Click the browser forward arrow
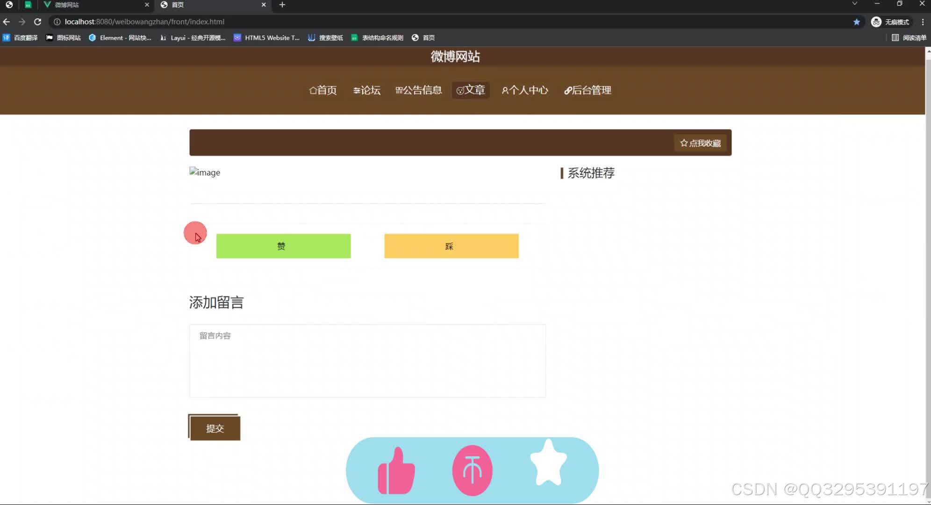 pyautogui.click(x=22, y=22)
